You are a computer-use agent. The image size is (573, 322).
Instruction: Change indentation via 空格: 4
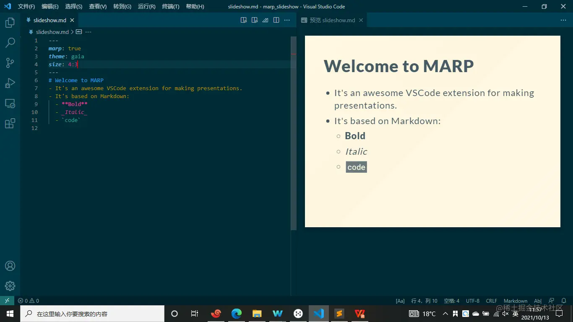(x=452, y=301)
